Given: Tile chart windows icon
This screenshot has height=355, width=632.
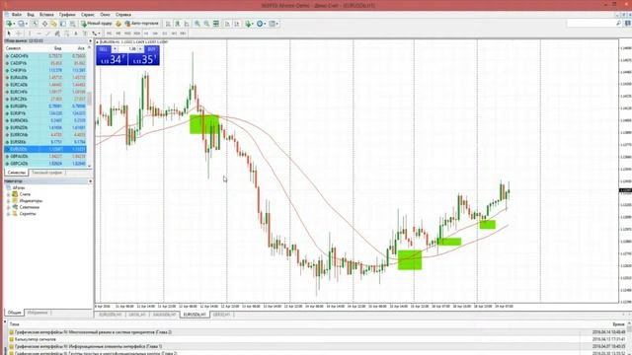Looking at the screenshot, I should click(216, 24).
